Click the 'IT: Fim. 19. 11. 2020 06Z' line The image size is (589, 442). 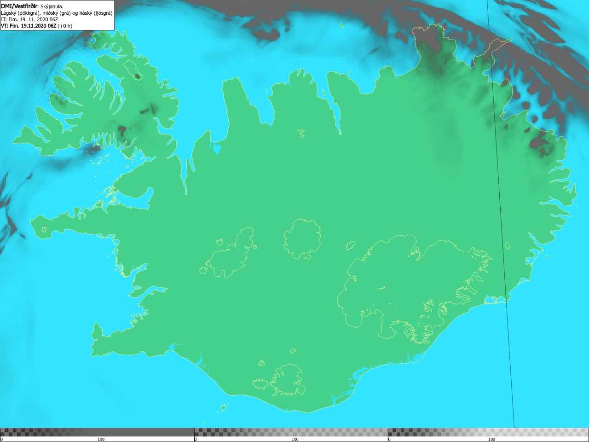29,19
